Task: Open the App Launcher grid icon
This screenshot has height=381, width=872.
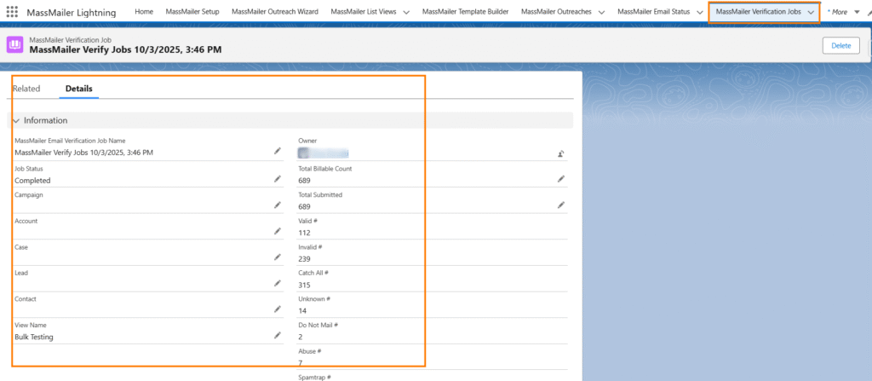Action: tap(12, 12)
